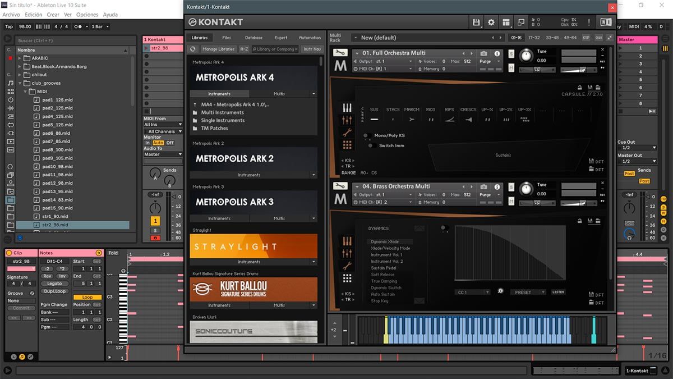This screenshot has height=379, width=673.
Task: Toggle the yellow track activator button 1
Action: (x=155, y=221)
